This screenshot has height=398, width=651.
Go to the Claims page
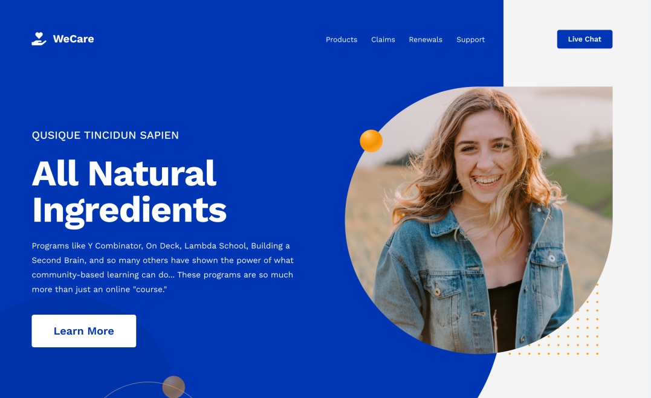383,39
